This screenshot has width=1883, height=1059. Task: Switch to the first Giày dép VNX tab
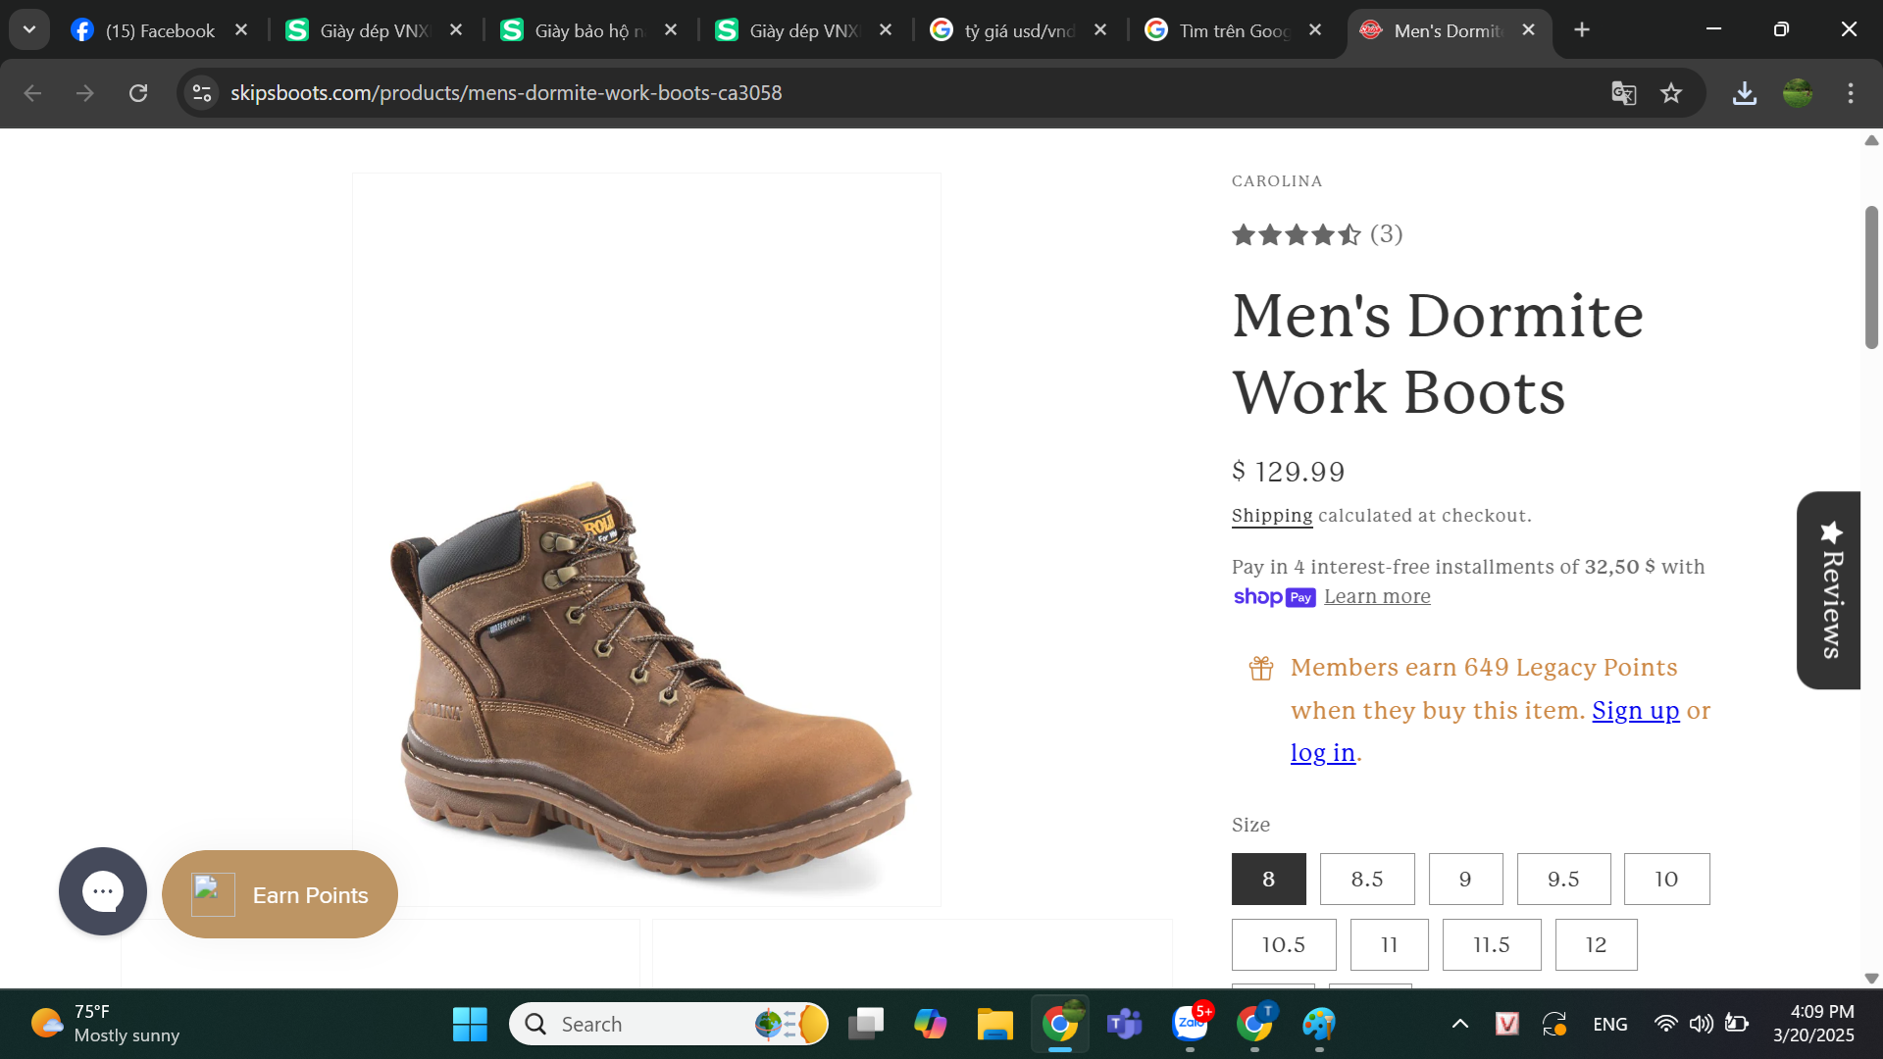pos(358,30)
